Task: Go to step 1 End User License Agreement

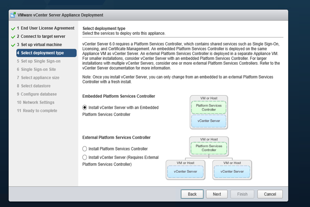Action: click(x=45, y=28)
